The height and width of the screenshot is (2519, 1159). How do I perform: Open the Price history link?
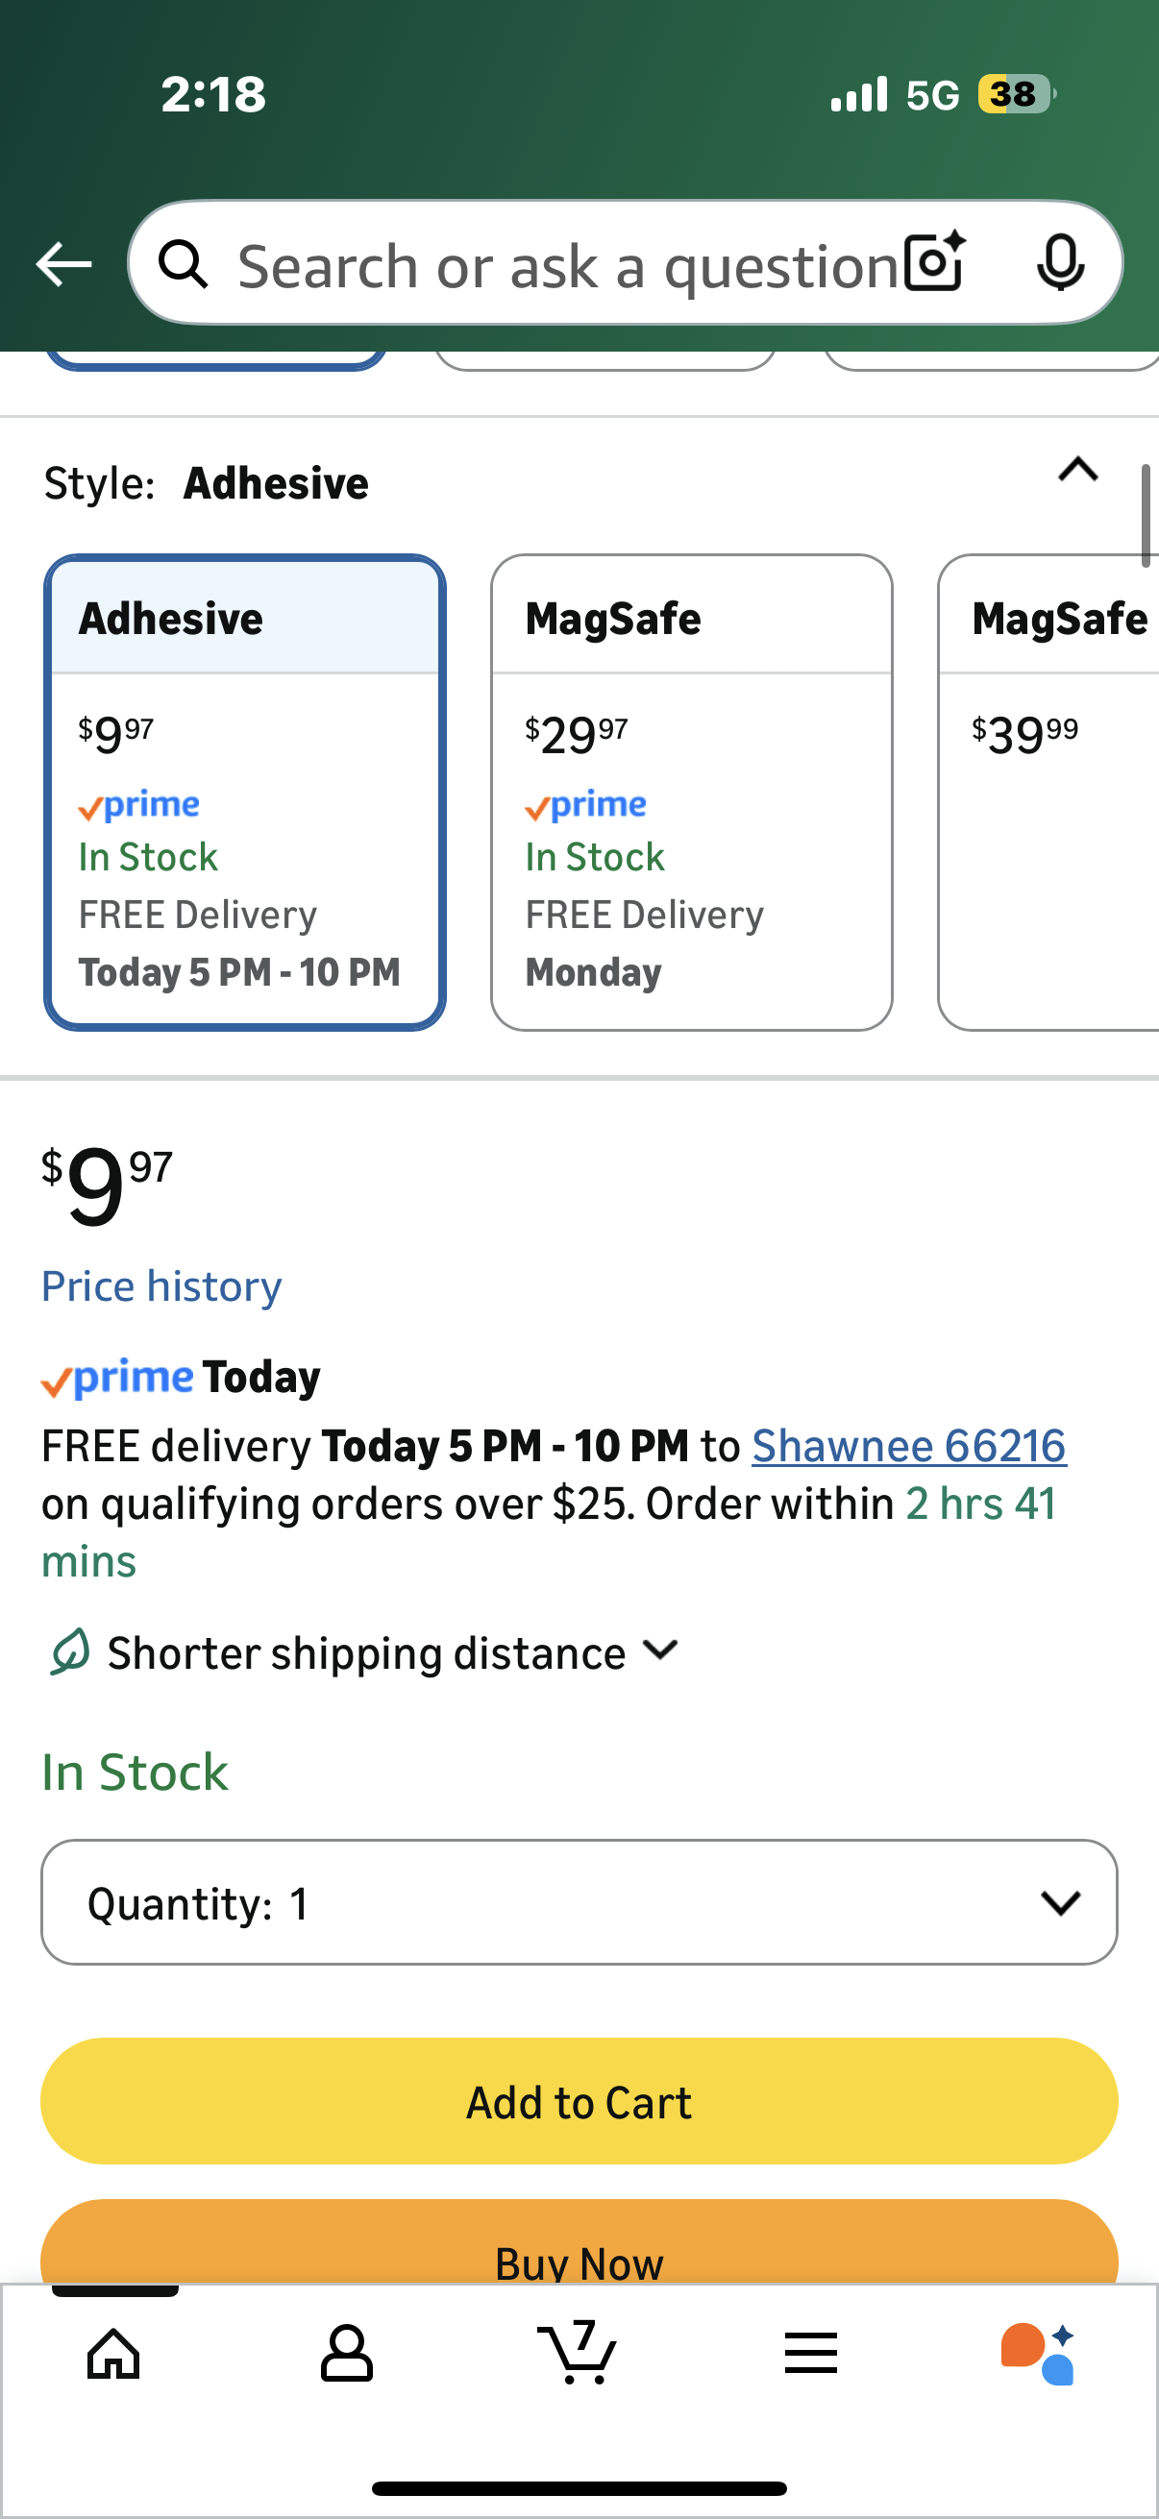coord(161,1285)
